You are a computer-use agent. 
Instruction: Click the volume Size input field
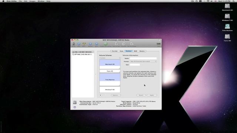(x=135, y=65)
